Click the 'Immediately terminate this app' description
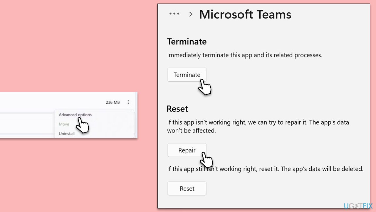 245,55
